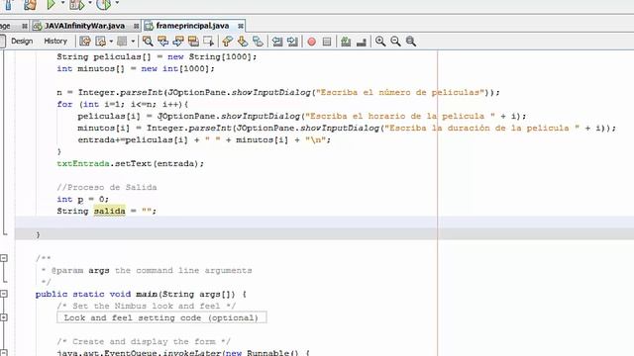Click the 'Create and display the form' comment

[x=144, y=341]
